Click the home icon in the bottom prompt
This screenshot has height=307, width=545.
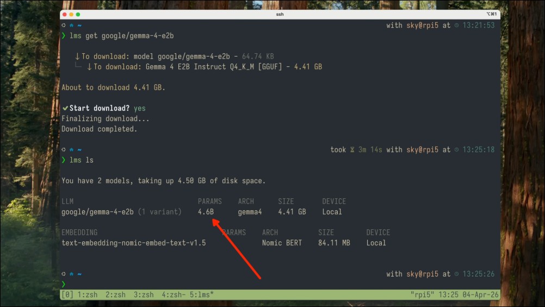[x=71, y=274]
